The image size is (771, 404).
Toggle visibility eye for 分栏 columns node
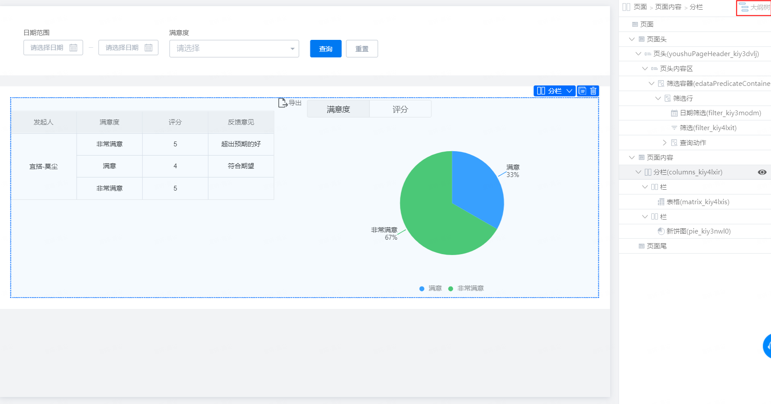coord(762,172)
